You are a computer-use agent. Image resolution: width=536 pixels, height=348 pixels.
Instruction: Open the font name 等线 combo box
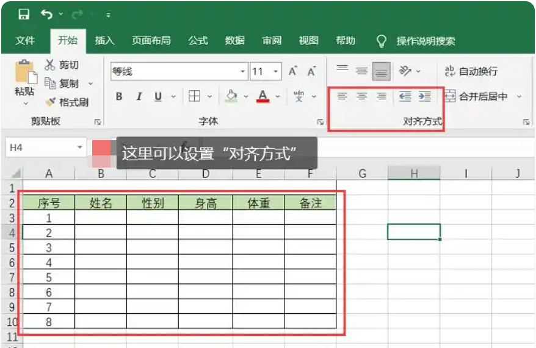[179, 72]
